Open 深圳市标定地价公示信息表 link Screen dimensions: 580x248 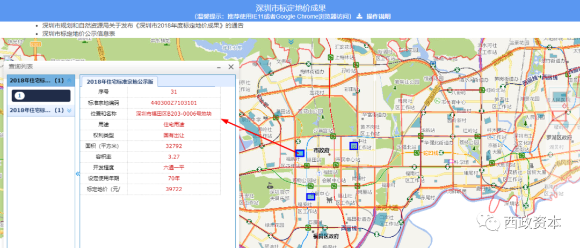pyautogui.click(x=78, y=33)
